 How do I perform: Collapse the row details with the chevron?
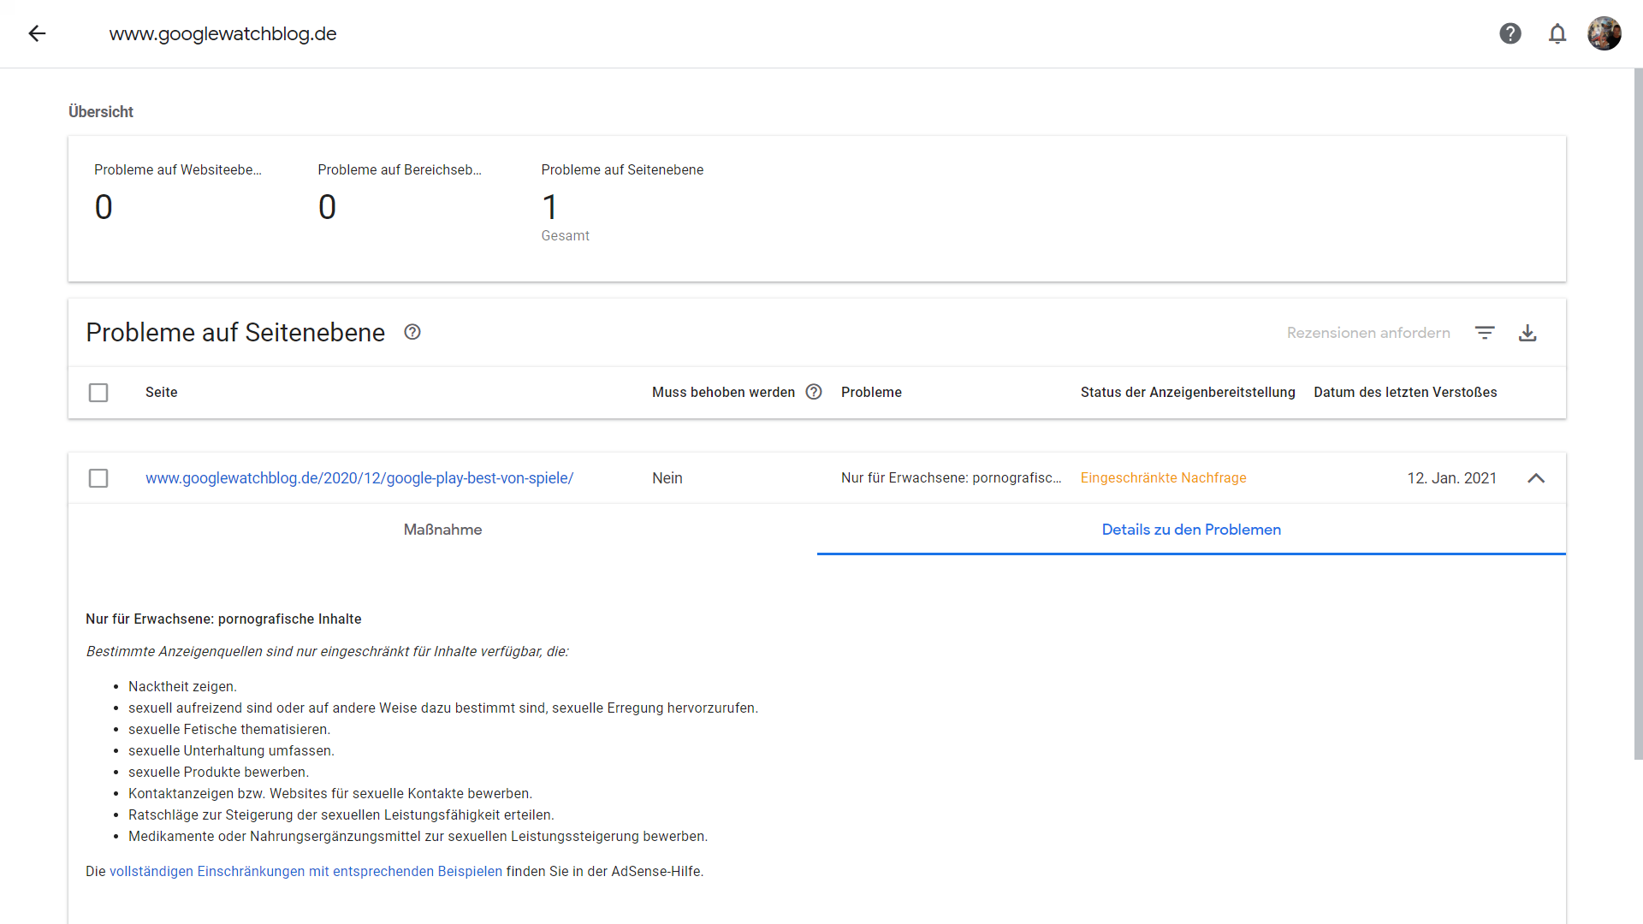1536,478
